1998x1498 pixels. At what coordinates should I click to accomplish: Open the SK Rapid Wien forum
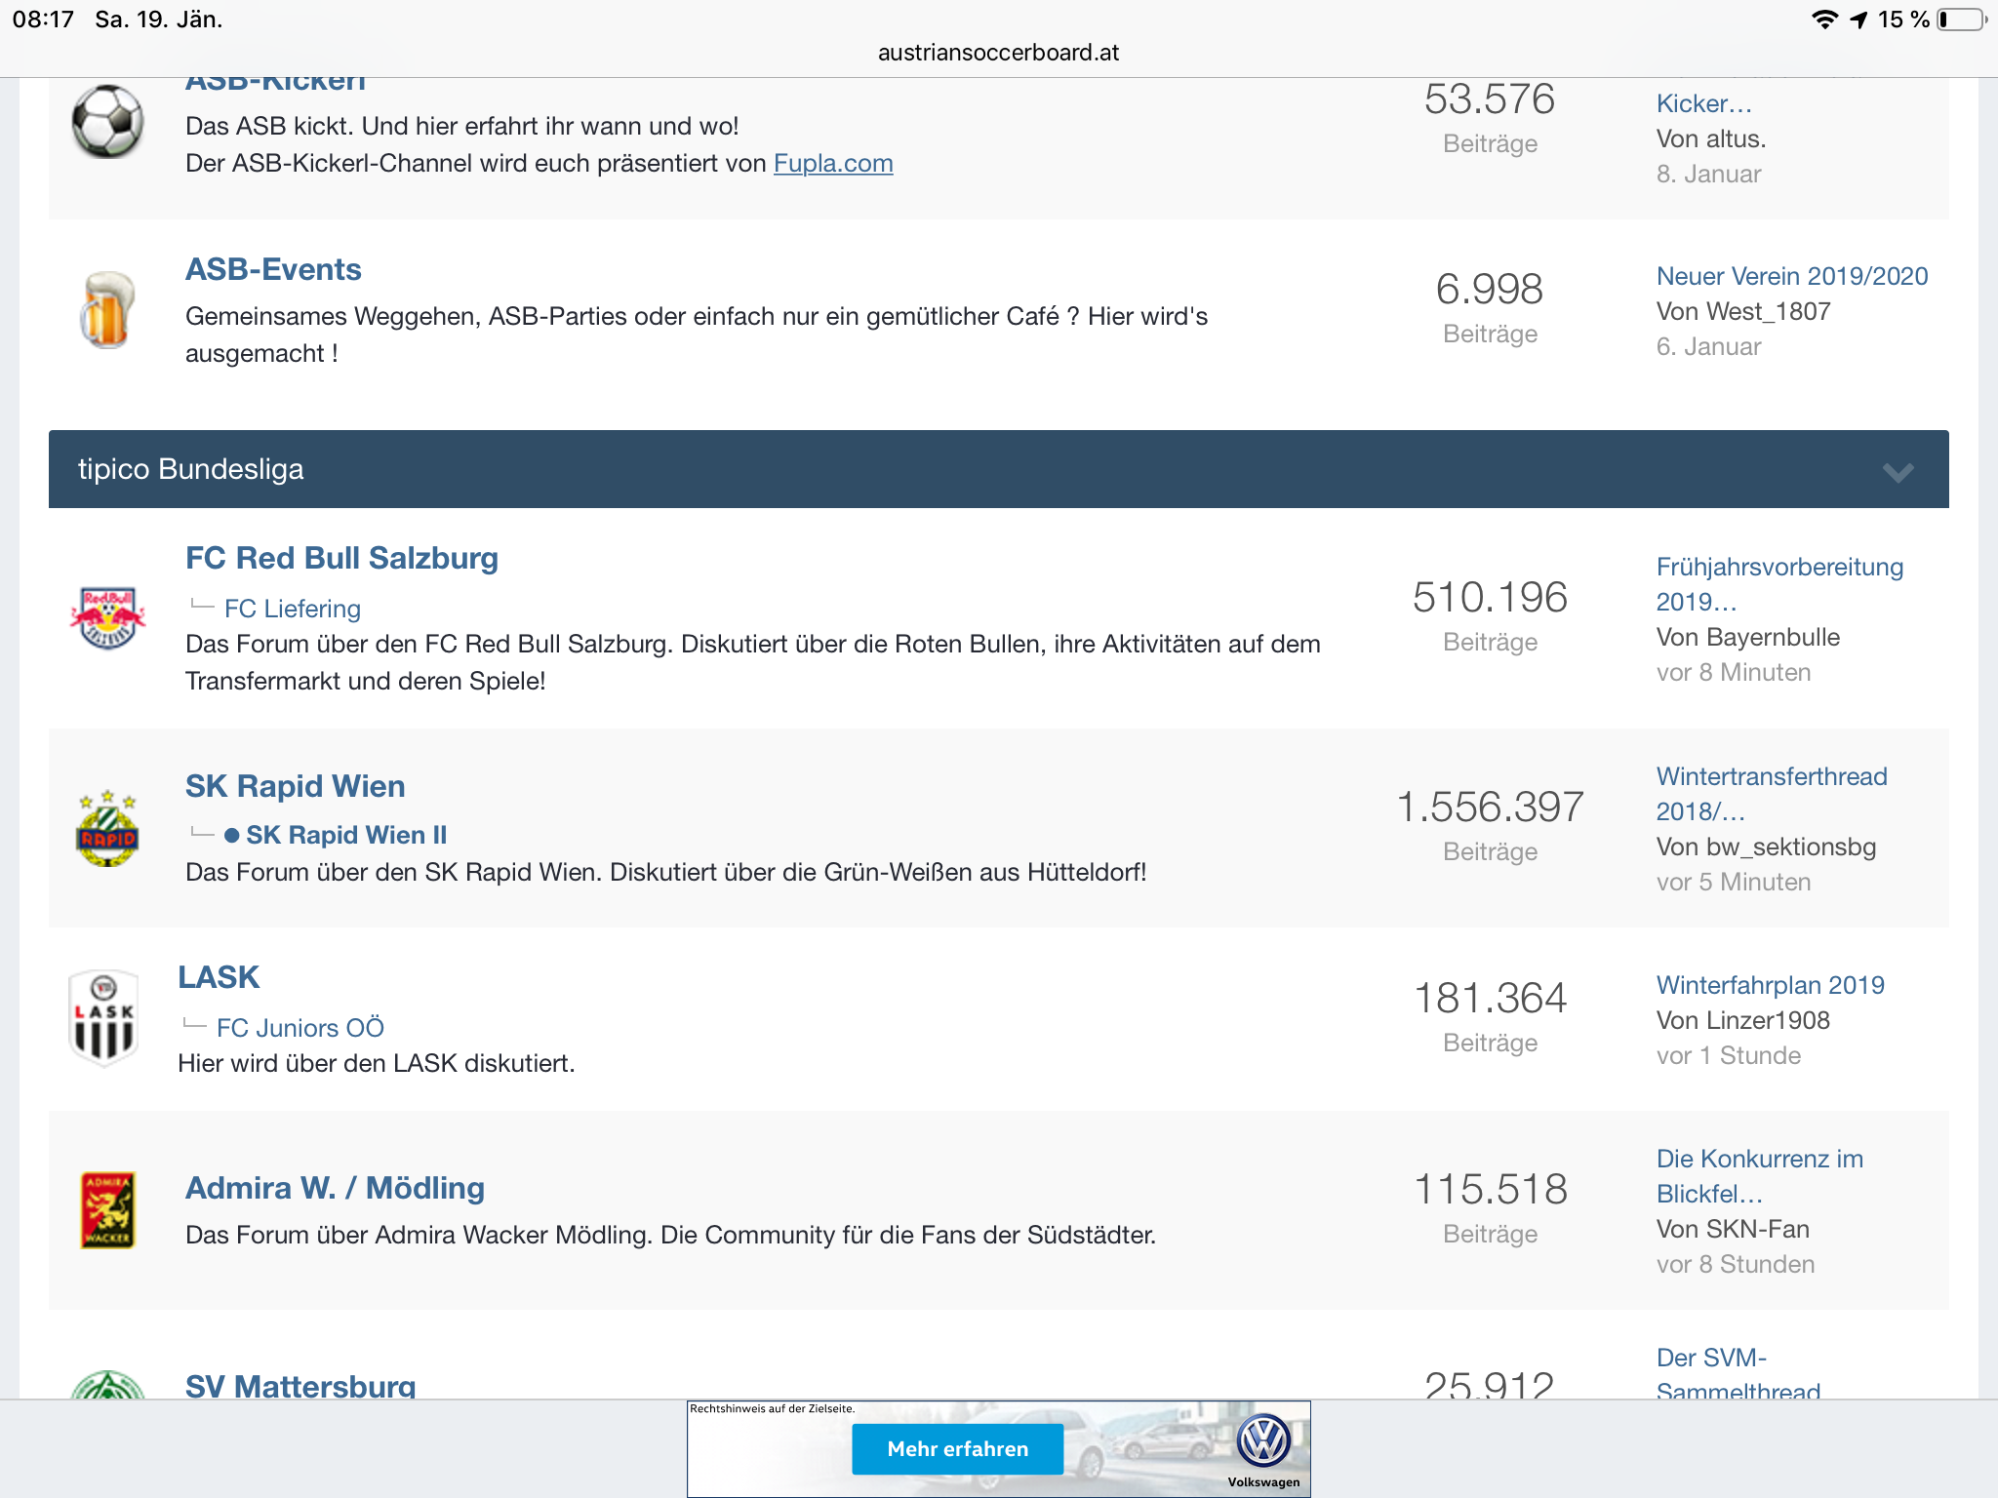click(295, 786)
